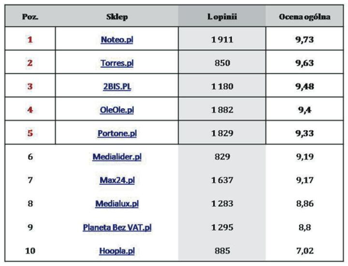Click the 9,73 rating for Noteo.pl

click(x=304, y=40)
